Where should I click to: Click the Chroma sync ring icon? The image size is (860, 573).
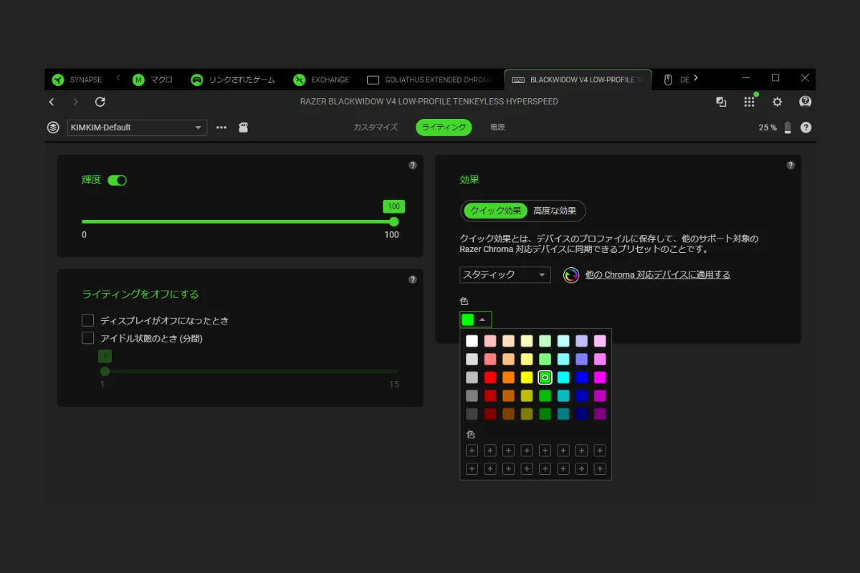pos(571,275)
